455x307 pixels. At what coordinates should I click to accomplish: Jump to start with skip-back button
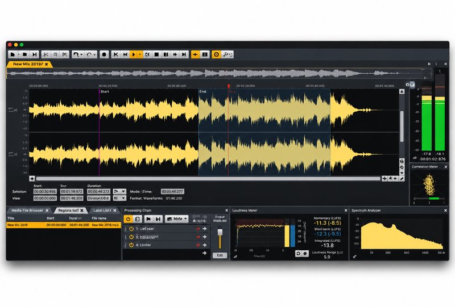(x=116, y=54)
